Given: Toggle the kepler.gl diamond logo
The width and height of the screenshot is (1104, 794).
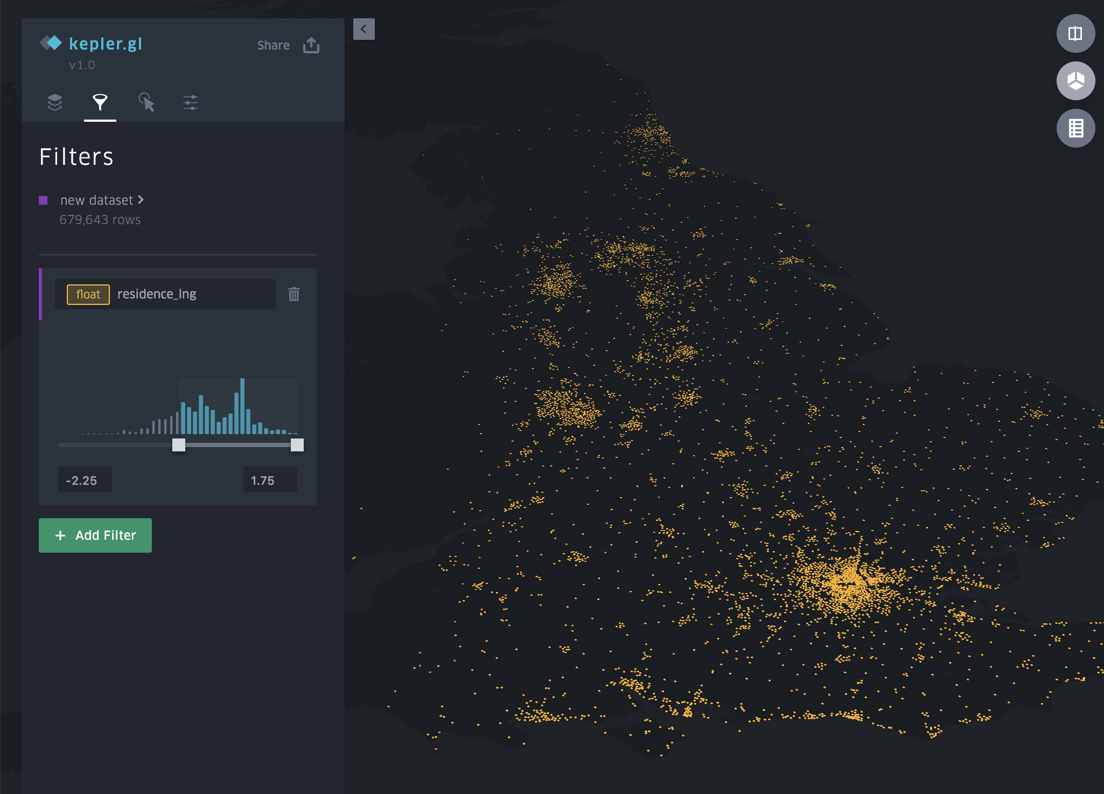Looking at the screenshot, I should pyautogui.click(x=52, y=43).
